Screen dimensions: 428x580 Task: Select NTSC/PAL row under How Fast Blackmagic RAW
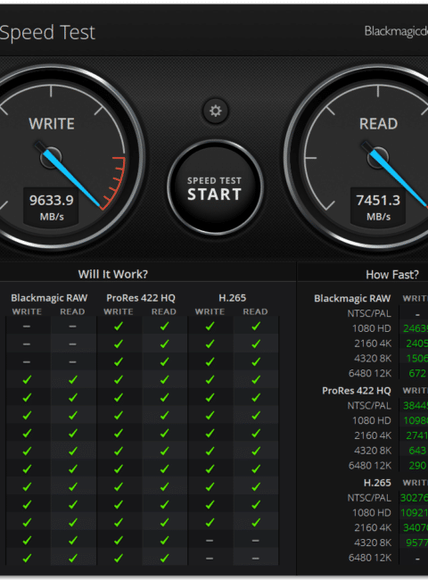(369, 314)
